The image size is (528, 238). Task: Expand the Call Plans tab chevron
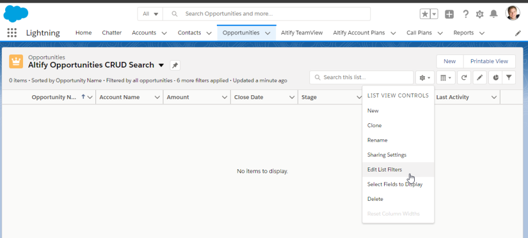(440, 33)
